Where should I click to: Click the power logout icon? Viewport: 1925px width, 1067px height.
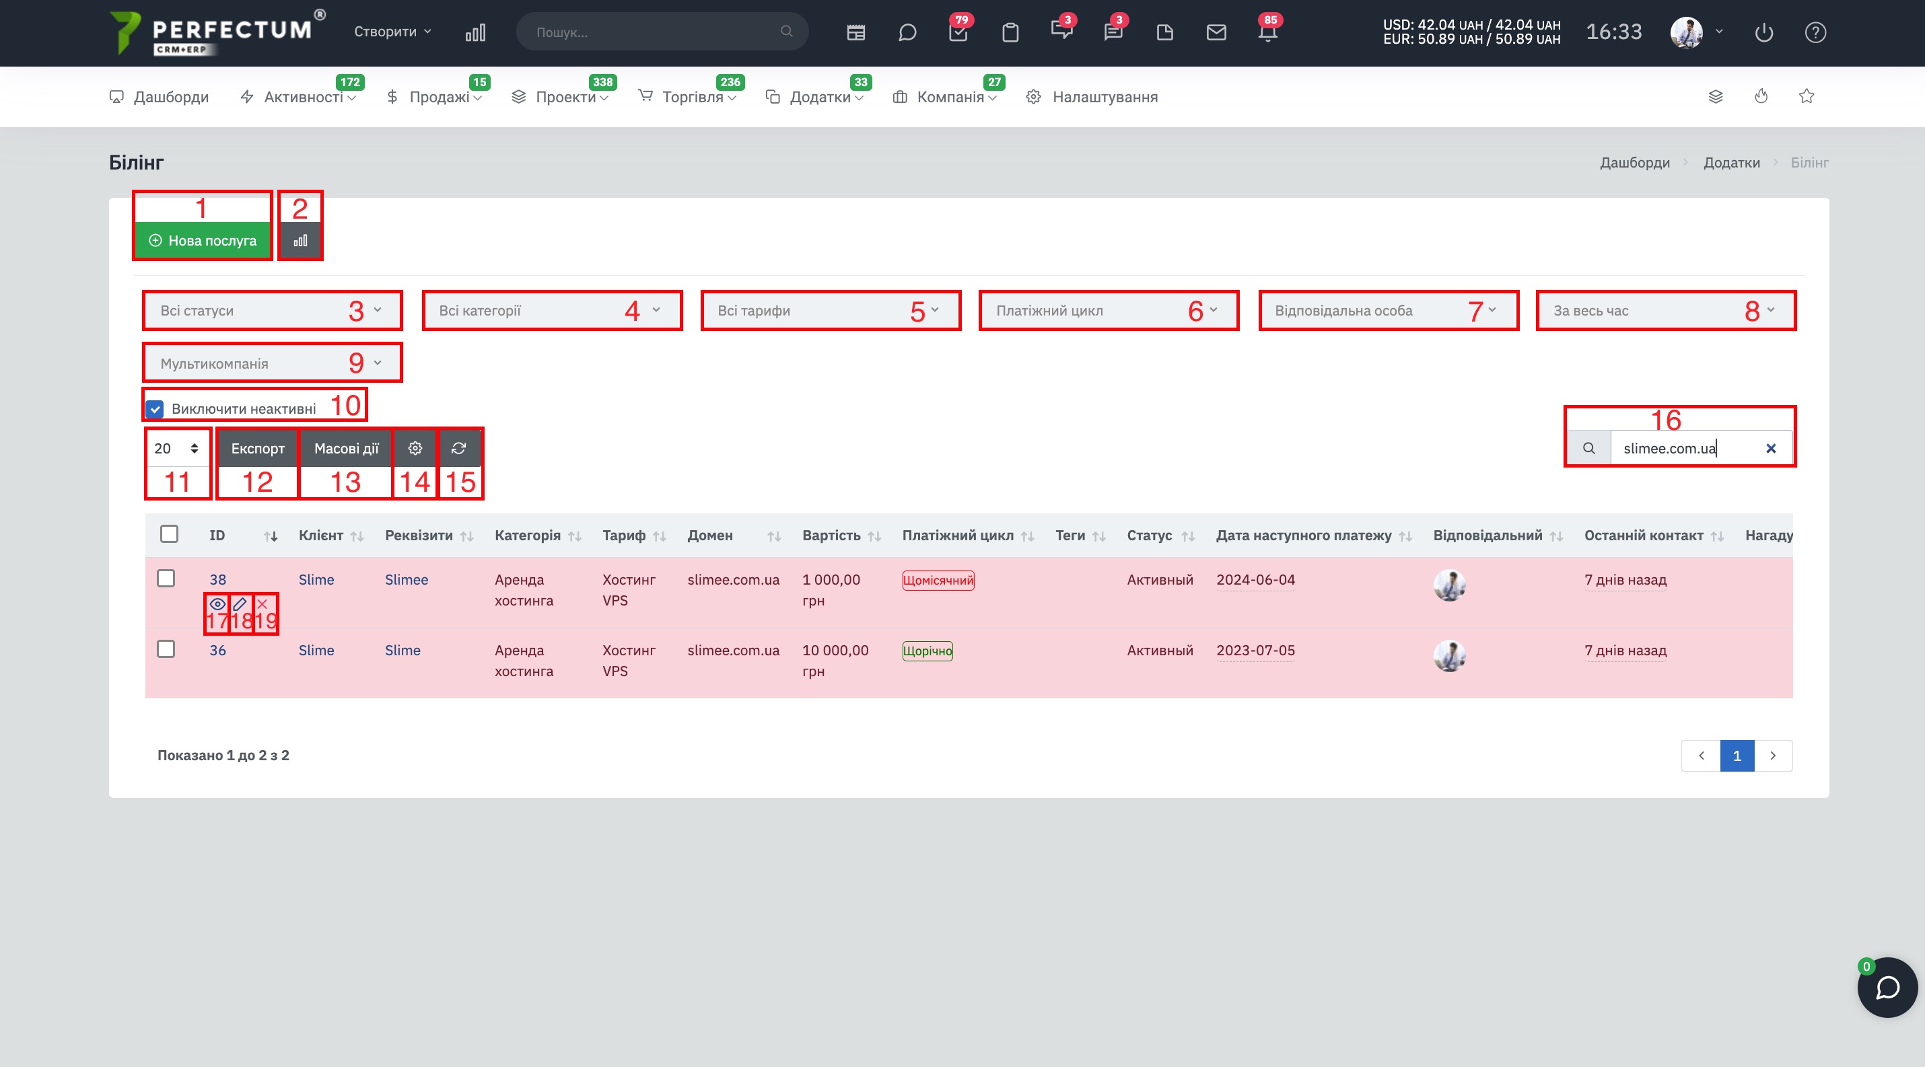1764,32
